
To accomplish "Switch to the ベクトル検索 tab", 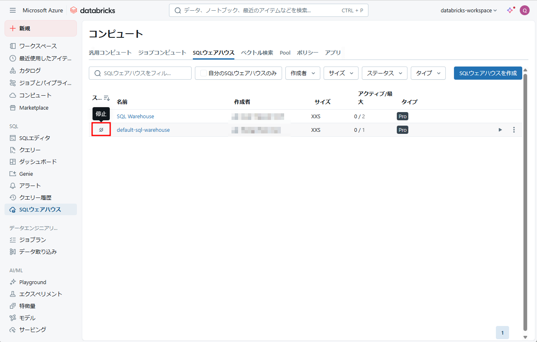I will coord(257,53).
